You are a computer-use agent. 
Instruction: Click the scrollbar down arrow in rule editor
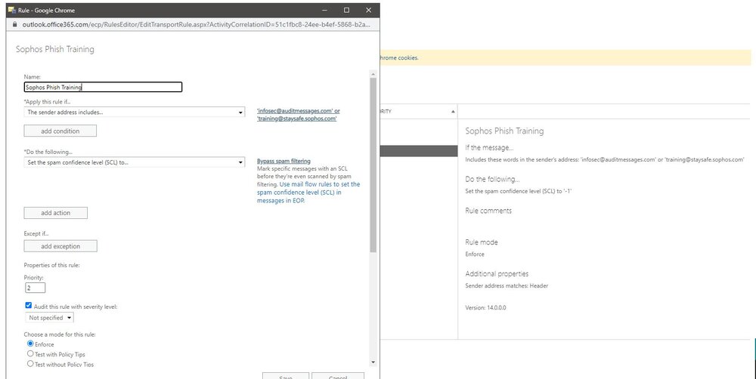373,362
